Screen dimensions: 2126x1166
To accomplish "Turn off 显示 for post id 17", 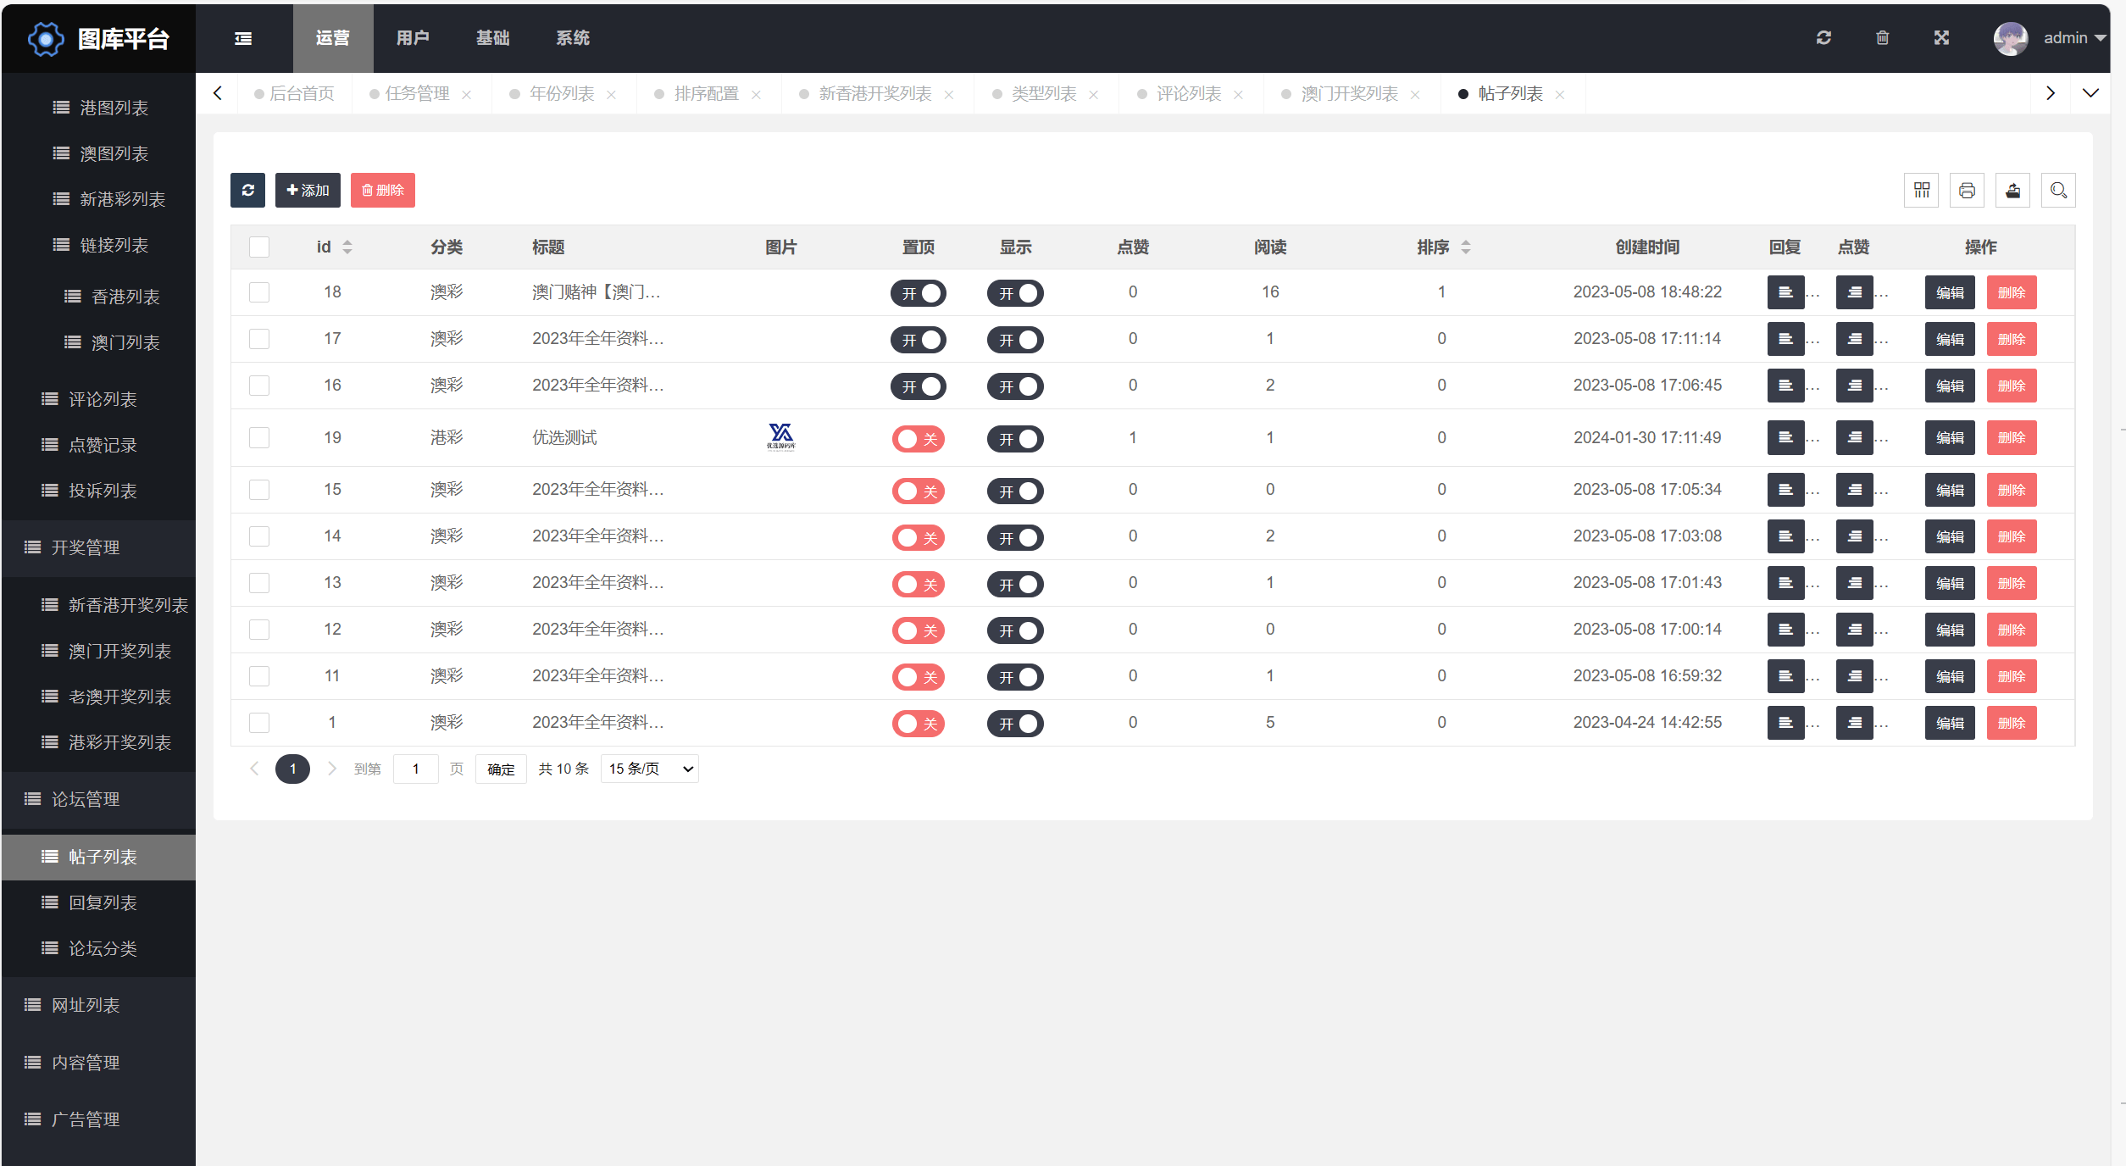I will [1015, 340].
